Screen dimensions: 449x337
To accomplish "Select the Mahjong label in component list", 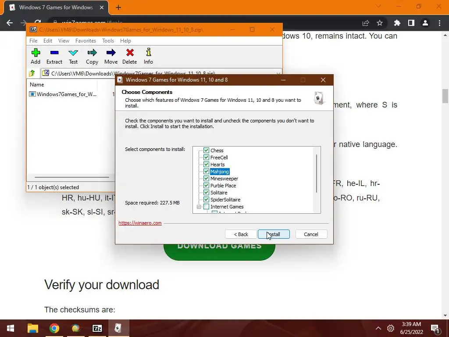I will coord(220,172).
